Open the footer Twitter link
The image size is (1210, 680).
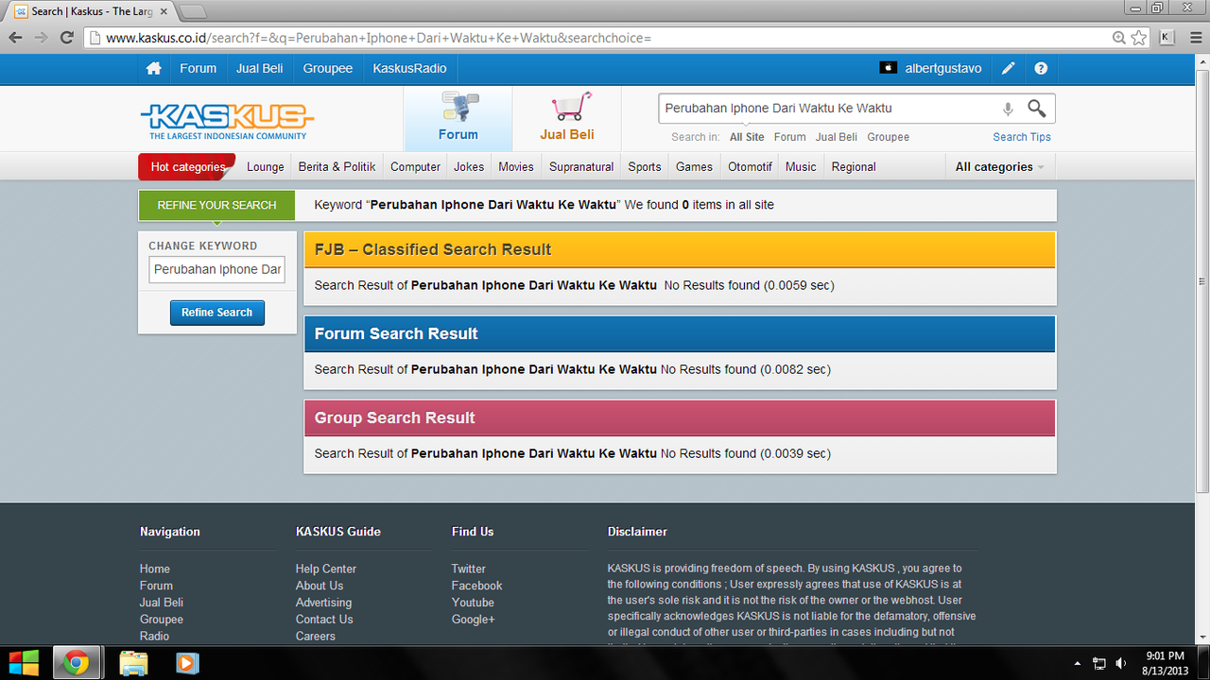tap(469, 569)
